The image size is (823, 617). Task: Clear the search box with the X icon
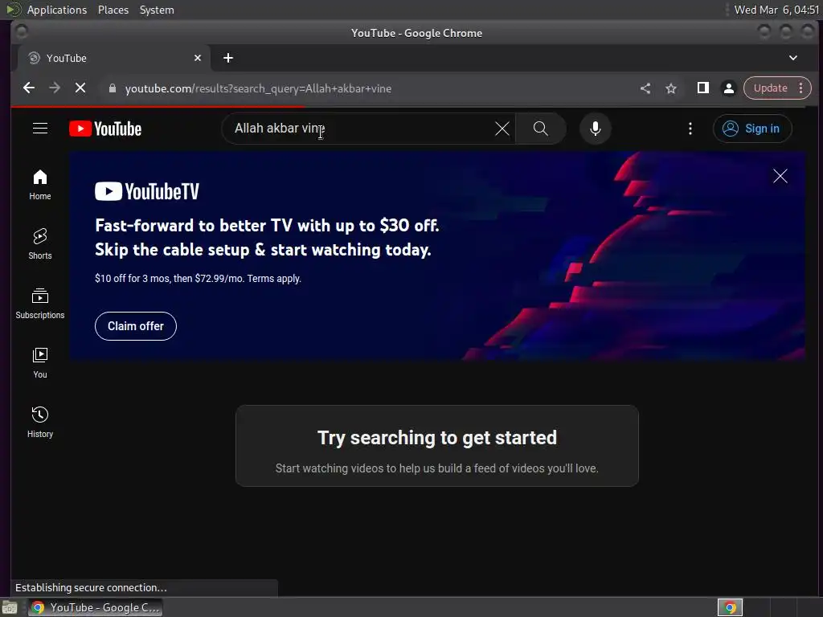(502, 129)
